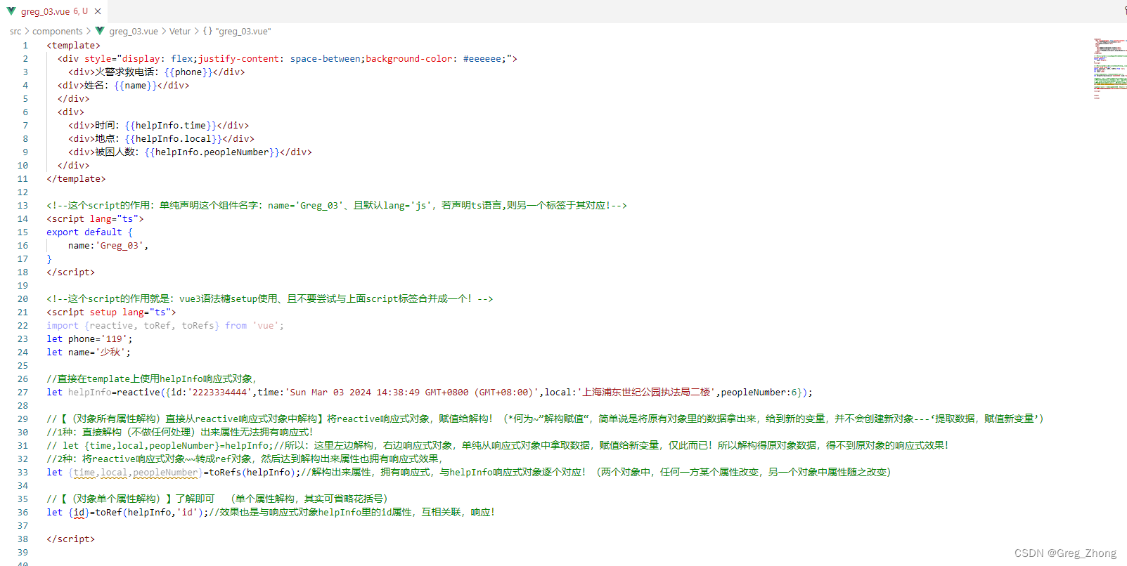Click helpInfo variable on line 27

pos(90,393)
